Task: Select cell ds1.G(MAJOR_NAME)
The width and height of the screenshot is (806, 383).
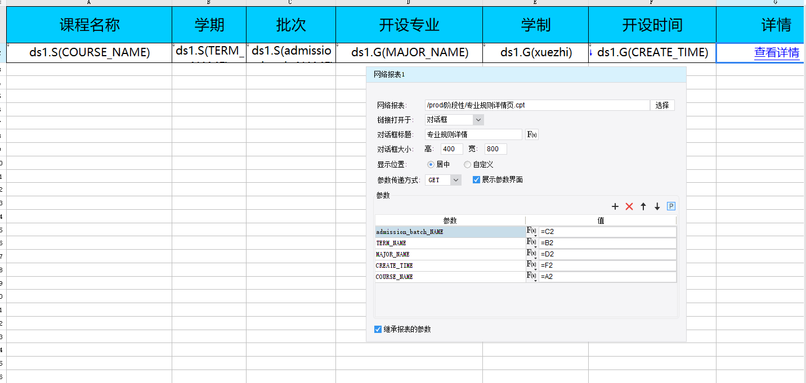Action: (409, 53)
